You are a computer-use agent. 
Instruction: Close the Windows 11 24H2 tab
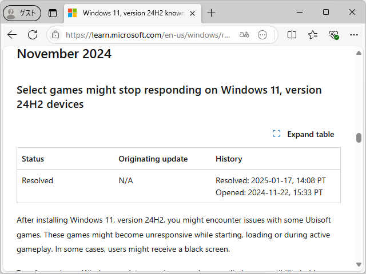tap(192, 14)
